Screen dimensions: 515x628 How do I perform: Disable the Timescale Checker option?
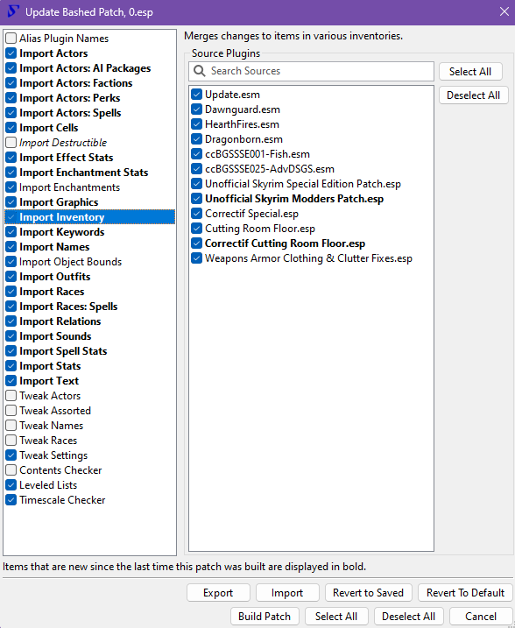pos(11,499)
